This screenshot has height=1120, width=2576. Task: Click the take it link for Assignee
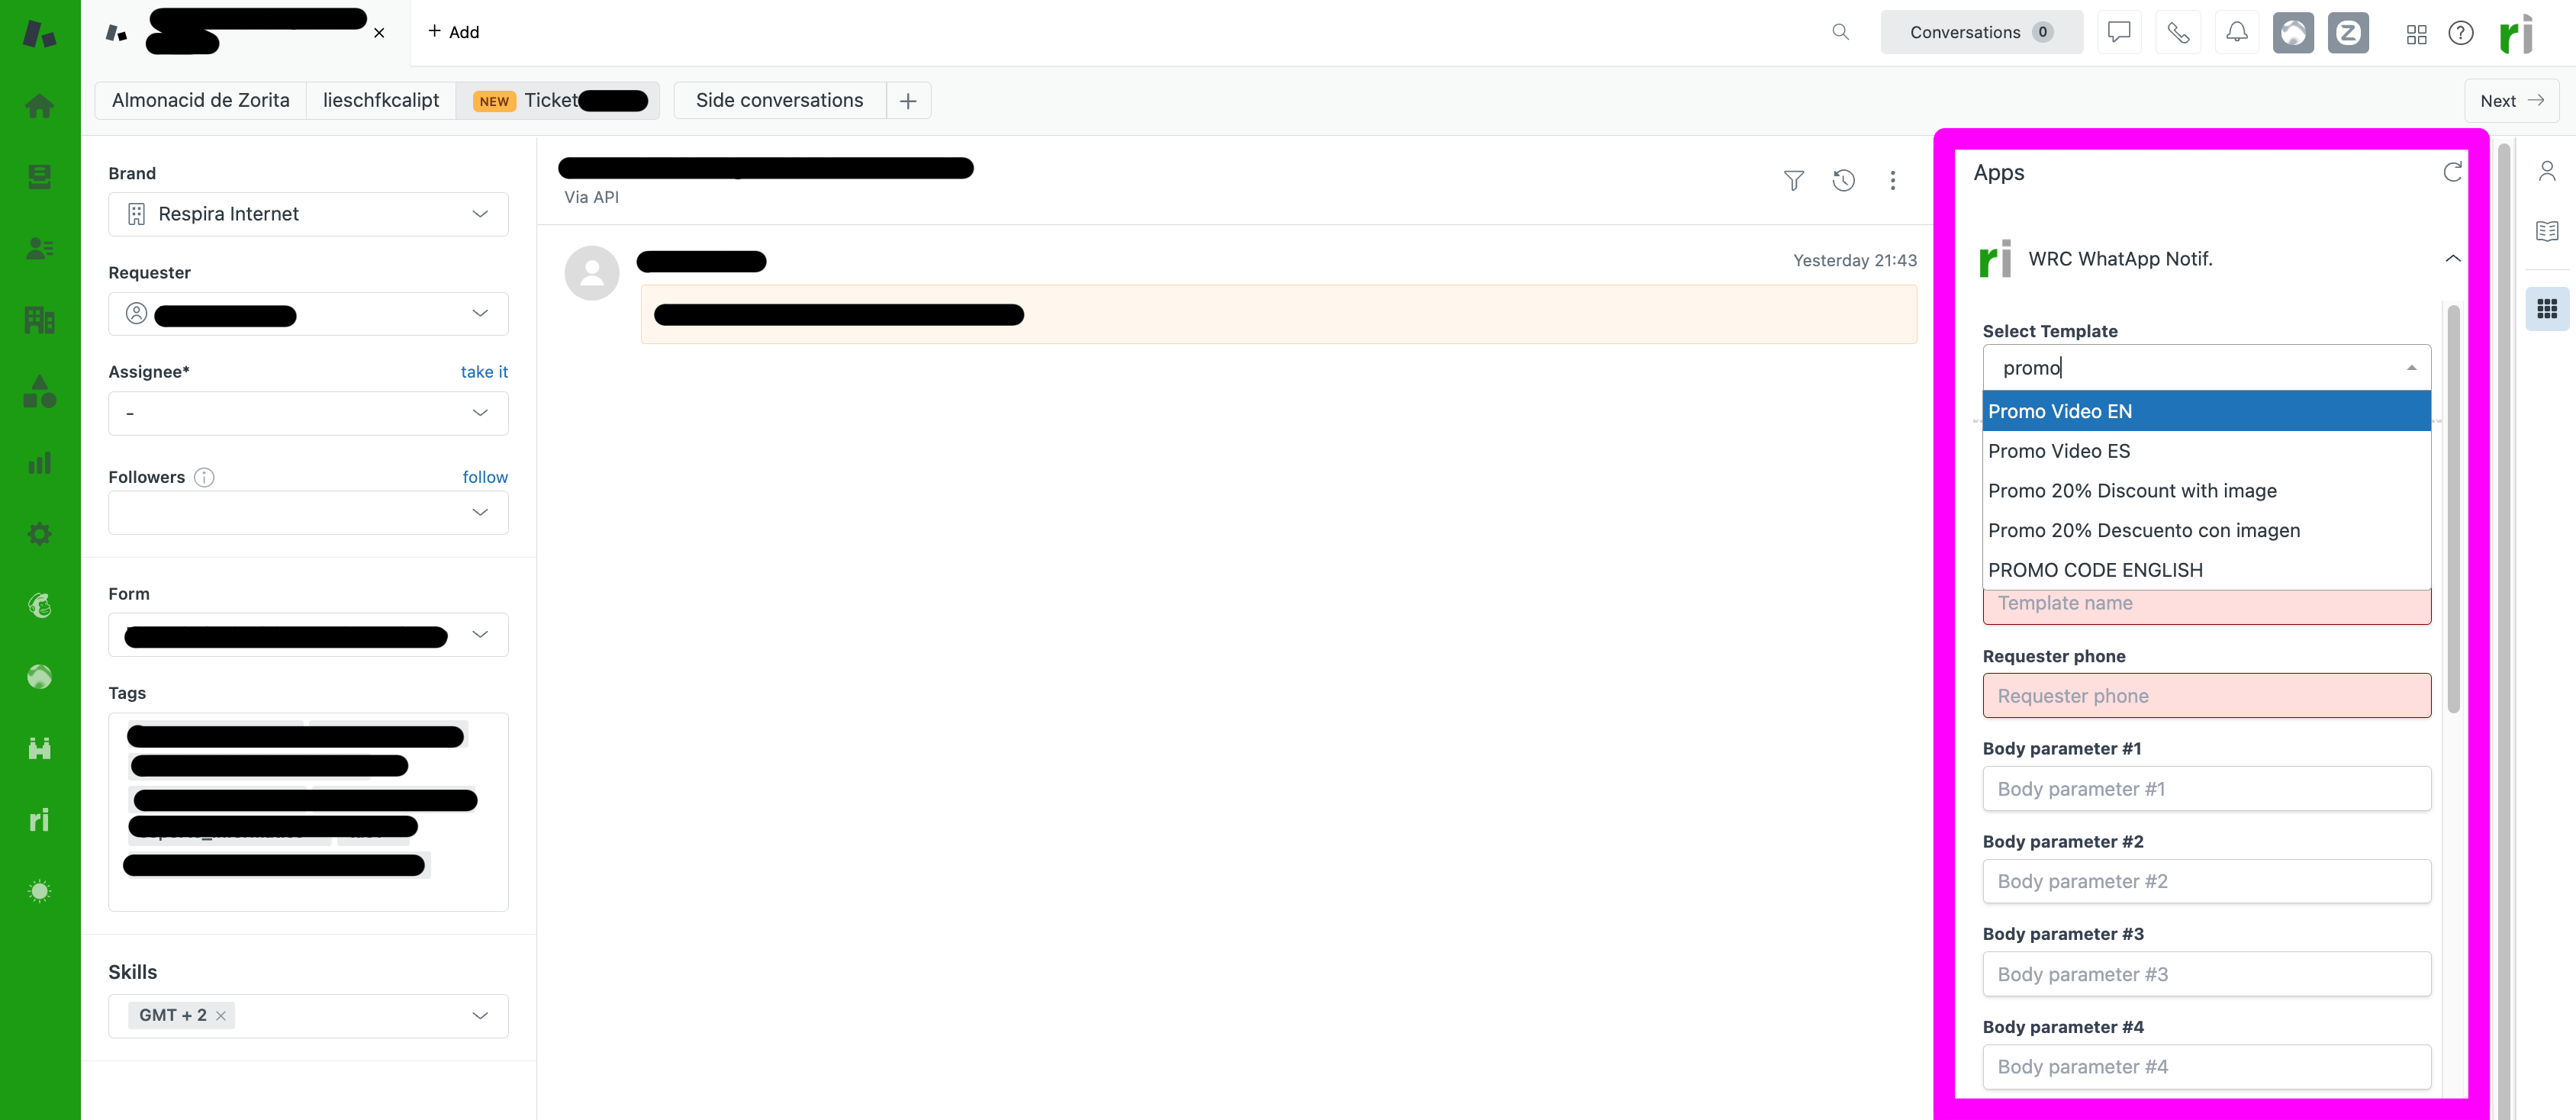(484, 371)
